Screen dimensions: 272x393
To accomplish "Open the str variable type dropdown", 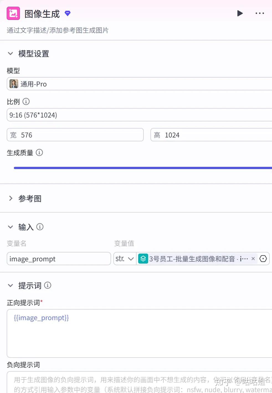I will click(125, 259).
